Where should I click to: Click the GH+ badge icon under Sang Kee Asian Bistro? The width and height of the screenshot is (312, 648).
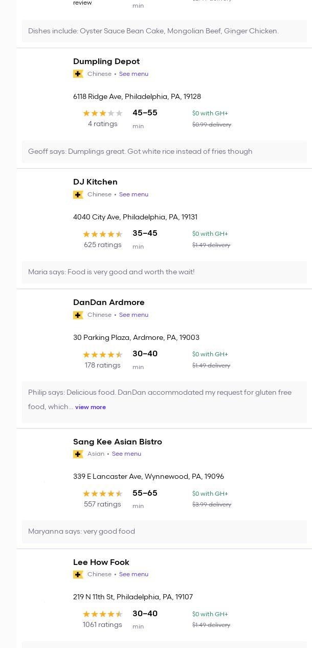coord(78,454)
